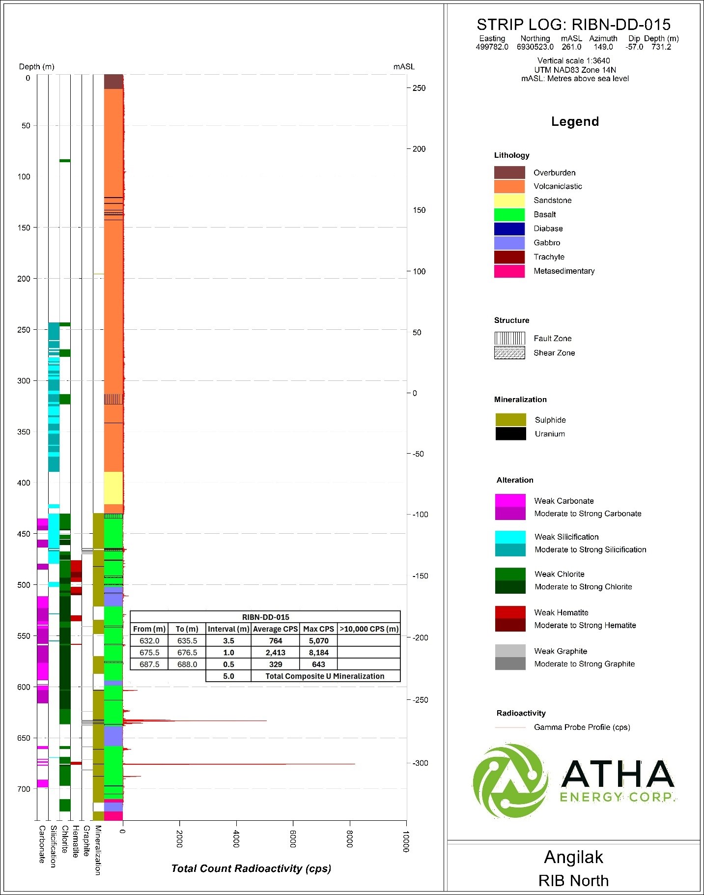Viewport: 704px width, 895px height.
Task: Click the ATHA Energy Corp green logo
Action: [510, 781]
